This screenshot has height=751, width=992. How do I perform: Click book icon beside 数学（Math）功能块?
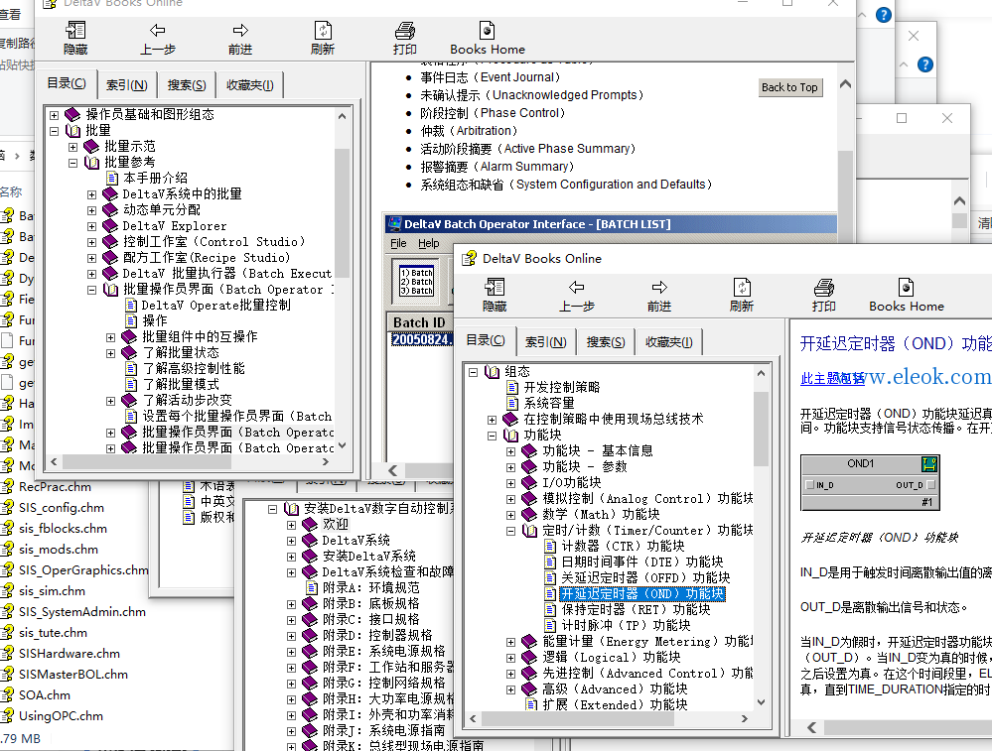[529, 515]
